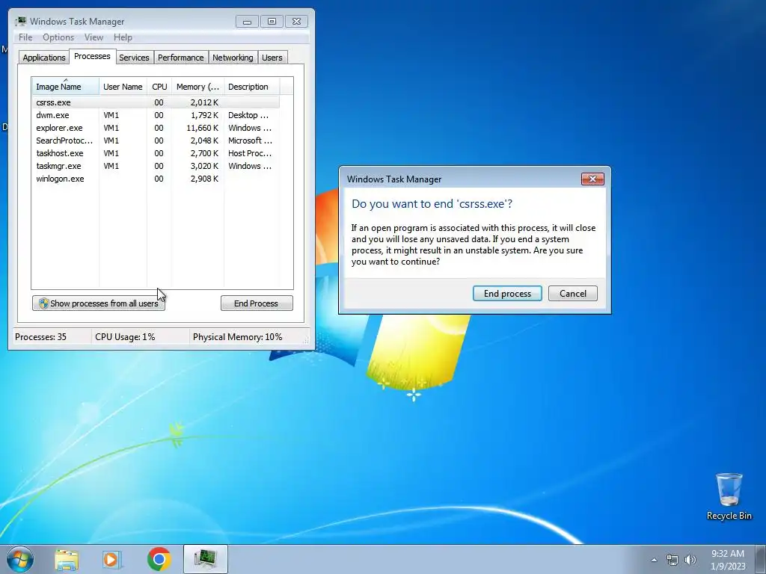
Task: Confirm with End process dialog button
Action: (x=507, y=293)
